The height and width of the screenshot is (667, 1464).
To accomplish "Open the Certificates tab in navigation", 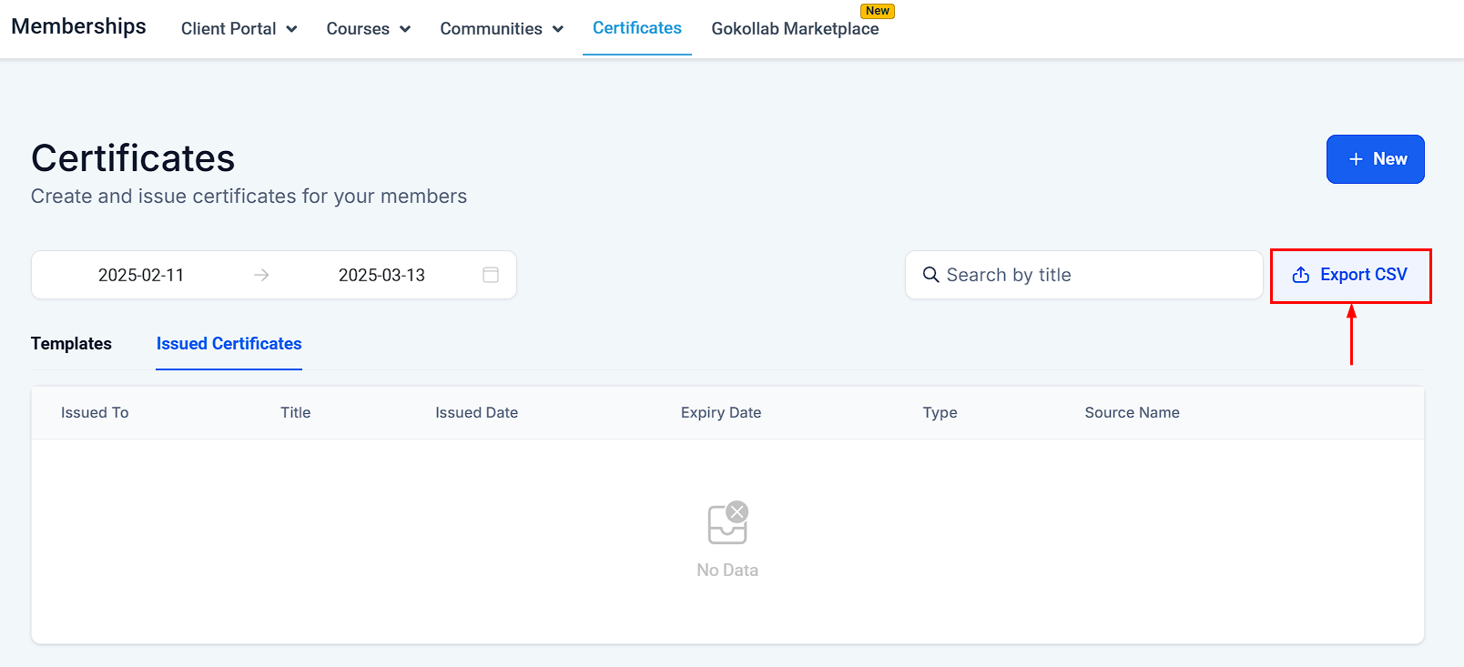I will coord(637,28).
